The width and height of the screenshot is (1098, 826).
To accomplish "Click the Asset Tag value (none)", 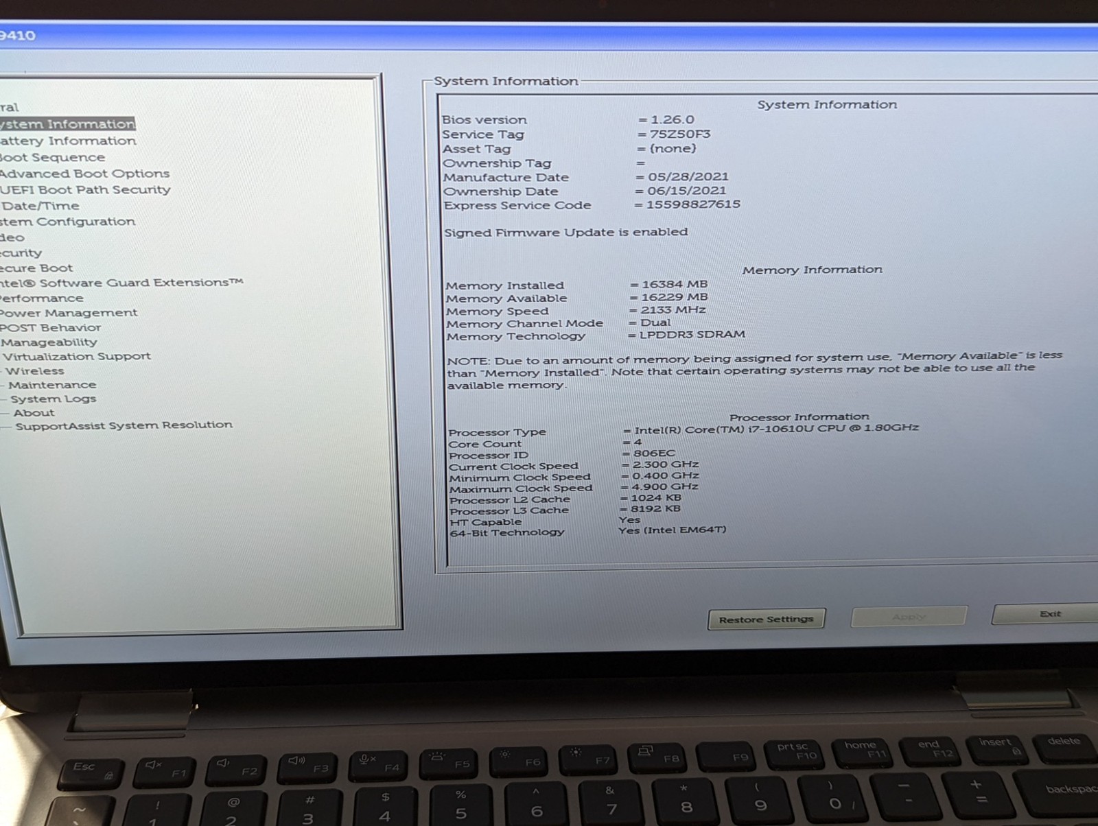I will coord(673,148).
